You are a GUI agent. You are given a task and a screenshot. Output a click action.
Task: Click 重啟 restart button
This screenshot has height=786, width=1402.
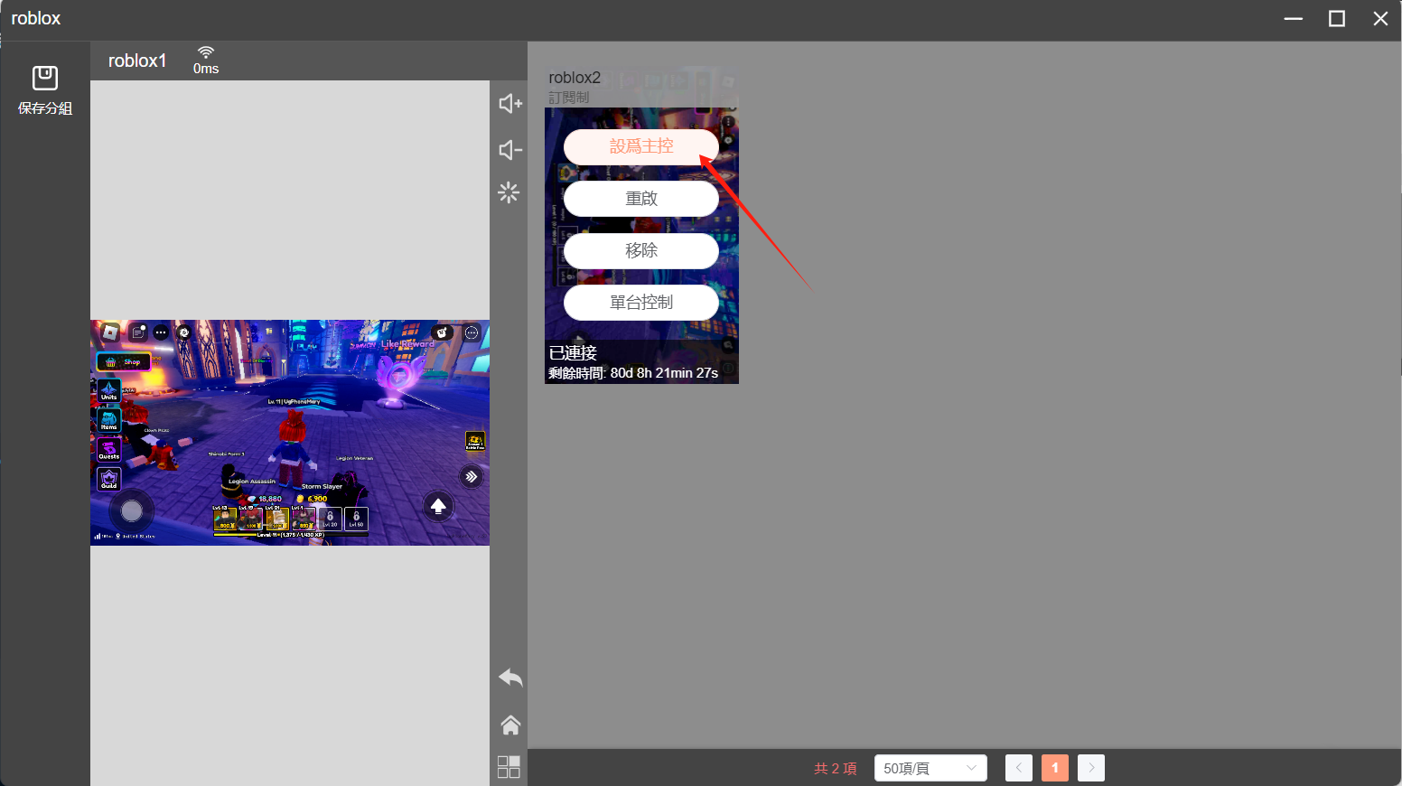point(641,199)
